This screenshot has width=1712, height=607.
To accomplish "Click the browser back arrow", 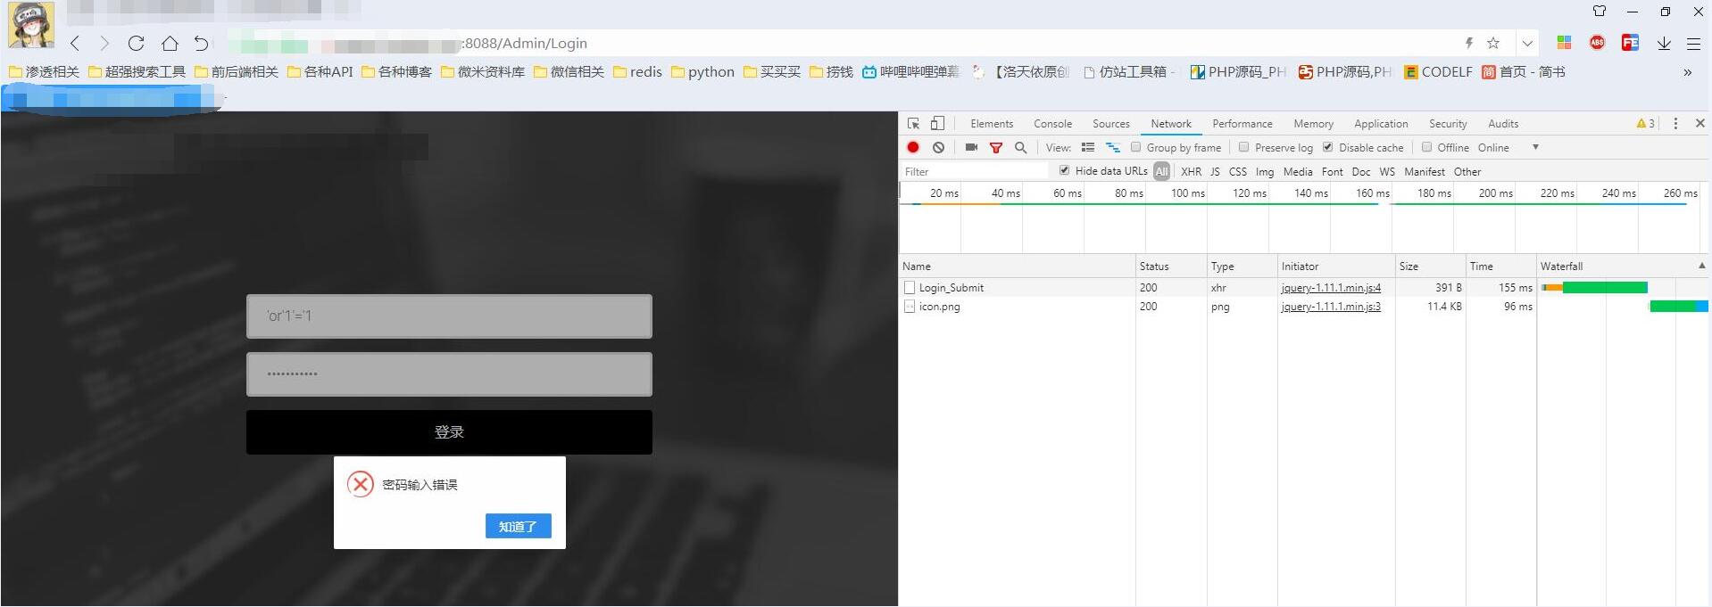I will (x=76, y=43).
